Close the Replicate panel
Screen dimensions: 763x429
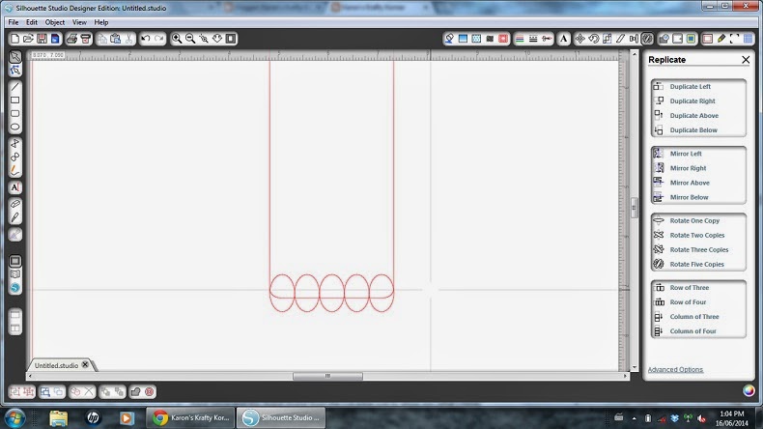(x=746, y=59)
